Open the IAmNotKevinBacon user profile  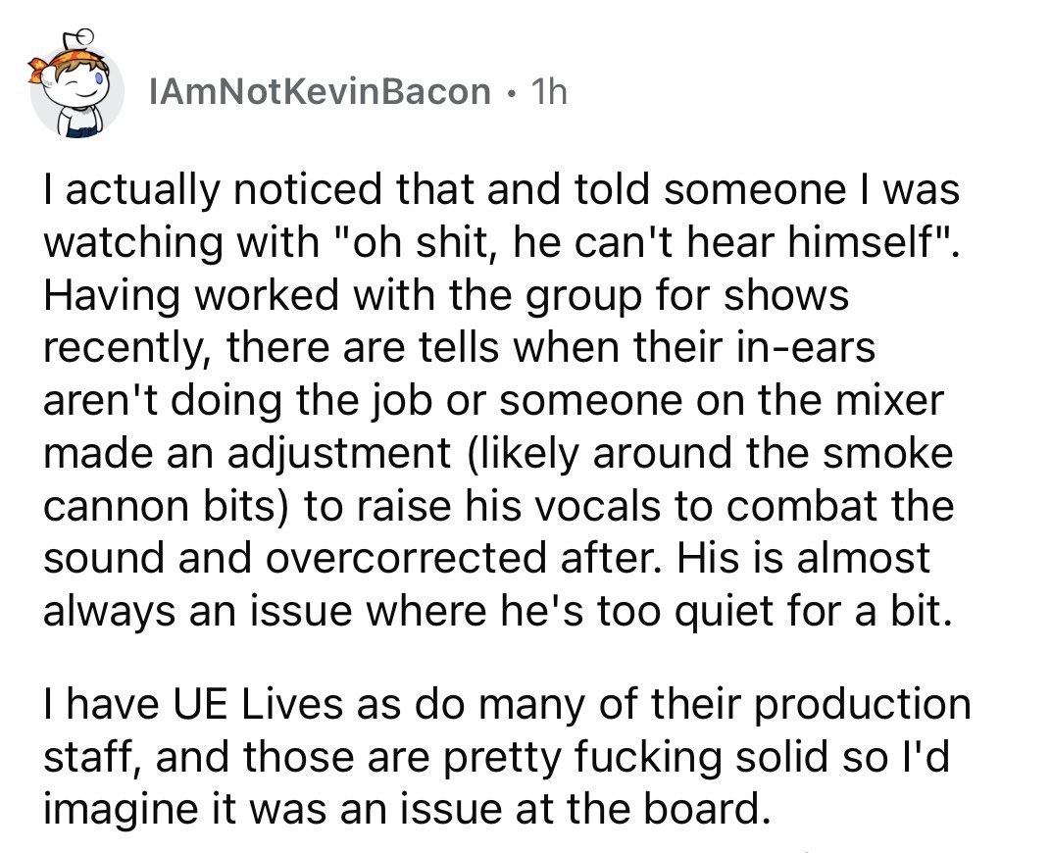tap(320, 92)
